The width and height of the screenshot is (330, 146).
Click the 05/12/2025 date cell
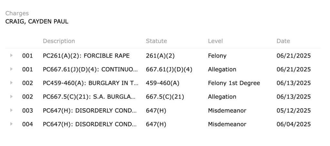(294, 110)
